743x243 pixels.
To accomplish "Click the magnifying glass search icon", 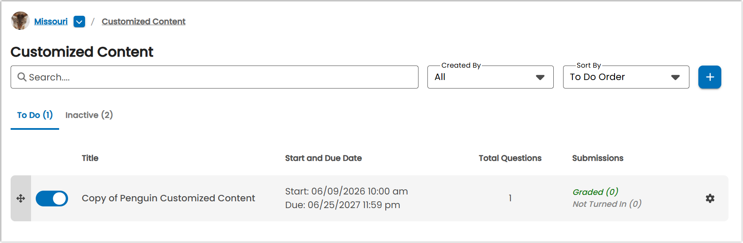I will [x=22, y=77].
